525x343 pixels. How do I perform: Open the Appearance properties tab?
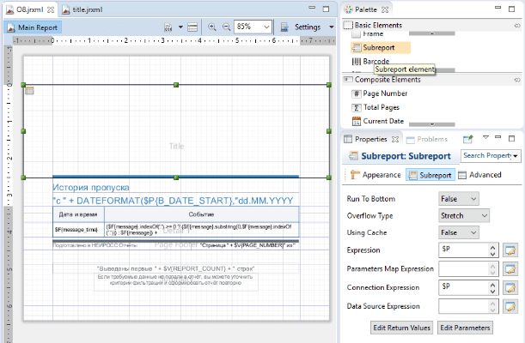(x=375, y=175)
